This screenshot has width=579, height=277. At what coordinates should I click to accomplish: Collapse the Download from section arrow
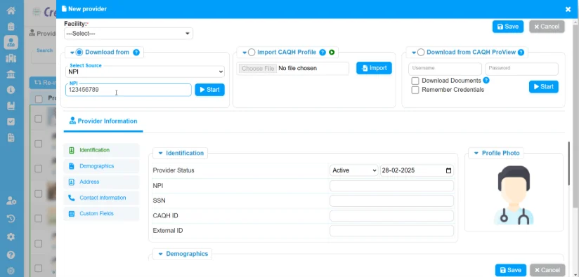click(72, 53)
